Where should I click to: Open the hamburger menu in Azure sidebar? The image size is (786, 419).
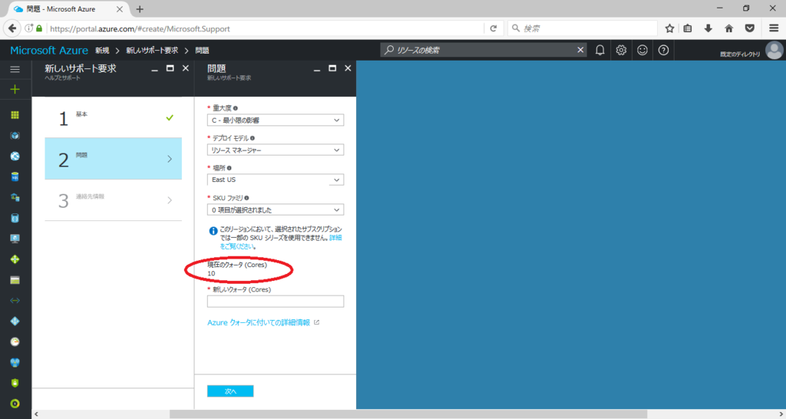15,69
